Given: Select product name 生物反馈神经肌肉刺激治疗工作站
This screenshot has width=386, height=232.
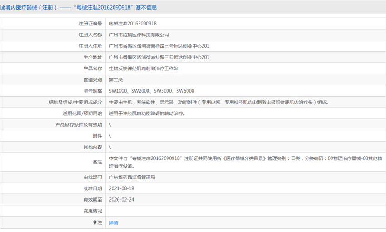Looking at the screenshot, I should click(x=144, y=69).
